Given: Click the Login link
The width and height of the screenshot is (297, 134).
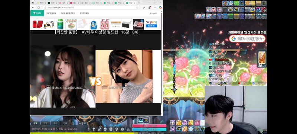Looking at the screenshot, I should (x=153, y=13).
